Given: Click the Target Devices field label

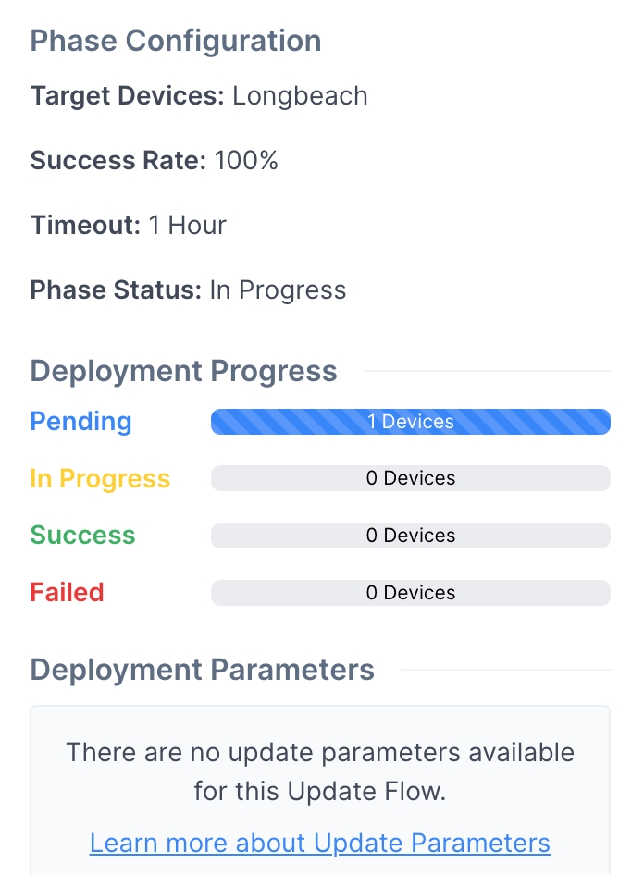Looking at the screenshot, I should coord(127,96).
